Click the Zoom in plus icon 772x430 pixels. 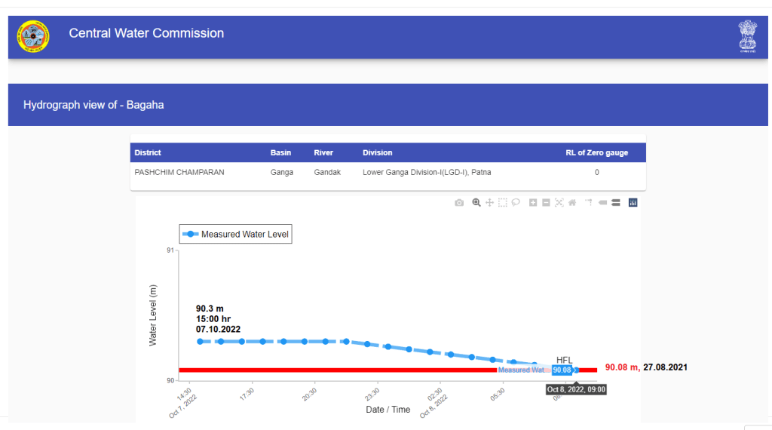tap(533, 202)
